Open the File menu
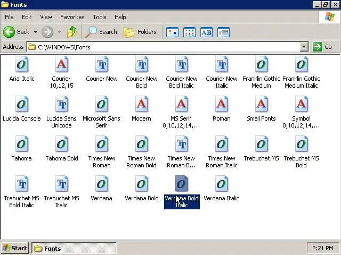Image resolution: width=341 pixels, height=255 pixels. [x=9, y=17]
